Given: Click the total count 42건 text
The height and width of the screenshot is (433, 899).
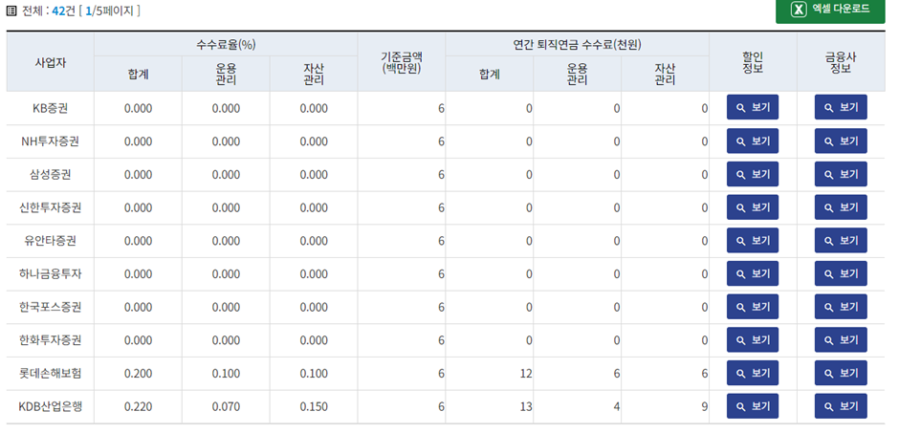Looking at the screenshot, I should pos(63,11).
